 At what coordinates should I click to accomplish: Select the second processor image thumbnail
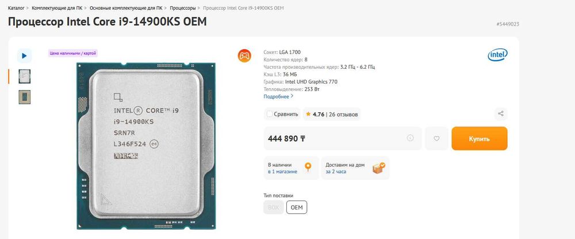(25, 97)
